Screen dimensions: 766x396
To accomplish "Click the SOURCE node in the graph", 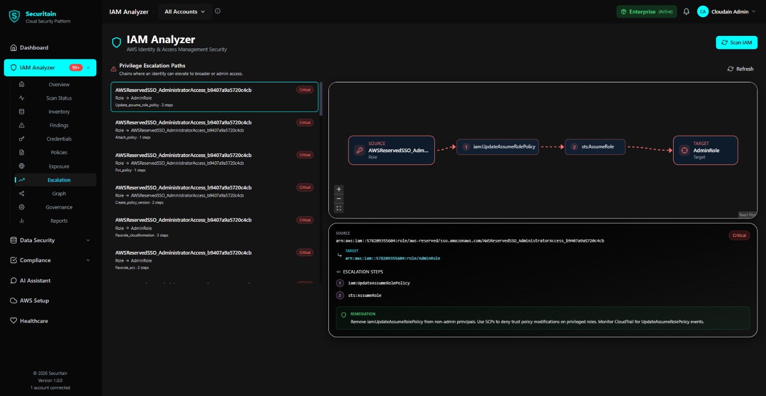I will tap(392, 150).
